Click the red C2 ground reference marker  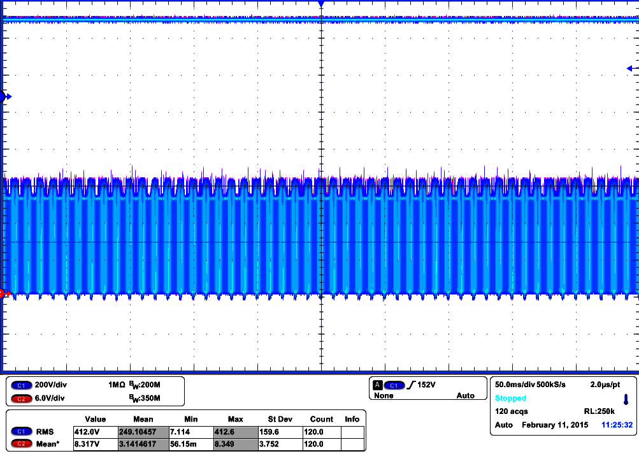(3, 293)
